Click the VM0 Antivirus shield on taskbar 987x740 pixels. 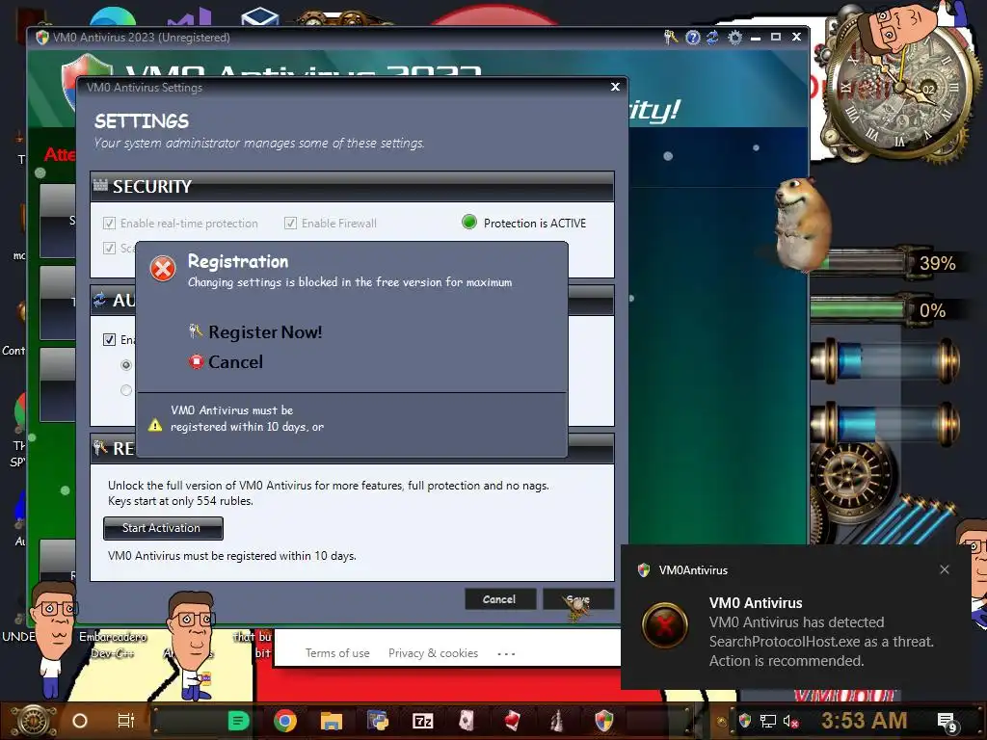point(603,721)
